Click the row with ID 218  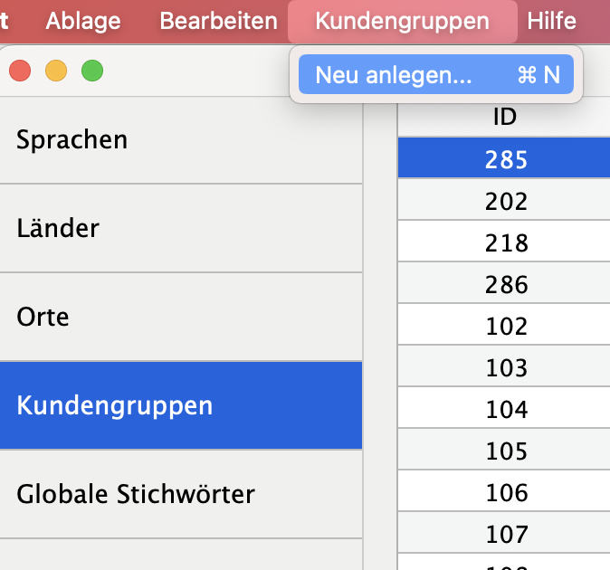pyautogui.click(x=504, y=242)
